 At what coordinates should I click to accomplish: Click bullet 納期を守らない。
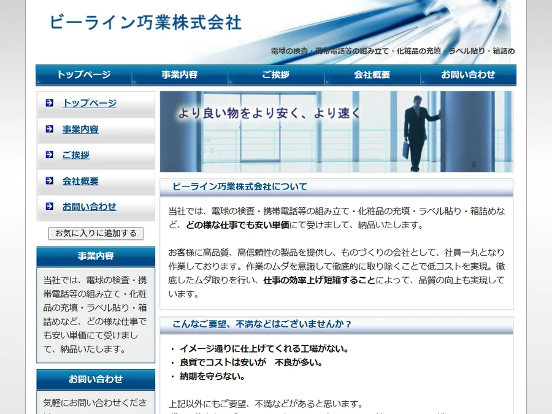point(212,377)
